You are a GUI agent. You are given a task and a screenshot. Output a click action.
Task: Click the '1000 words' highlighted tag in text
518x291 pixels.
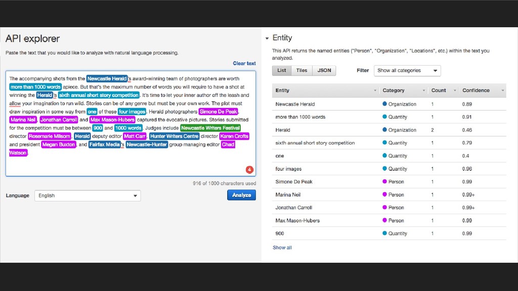[x=128, y=128]
